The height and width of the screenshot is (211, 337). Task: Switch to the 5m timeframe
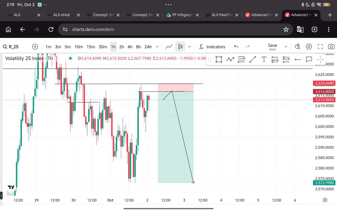click(x=68, y=47)
